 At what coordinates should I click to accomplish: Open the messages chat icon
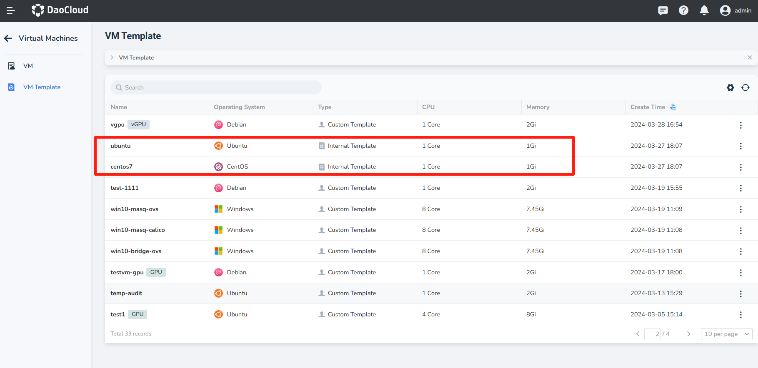pyautogui.click(x=663, y=10)
